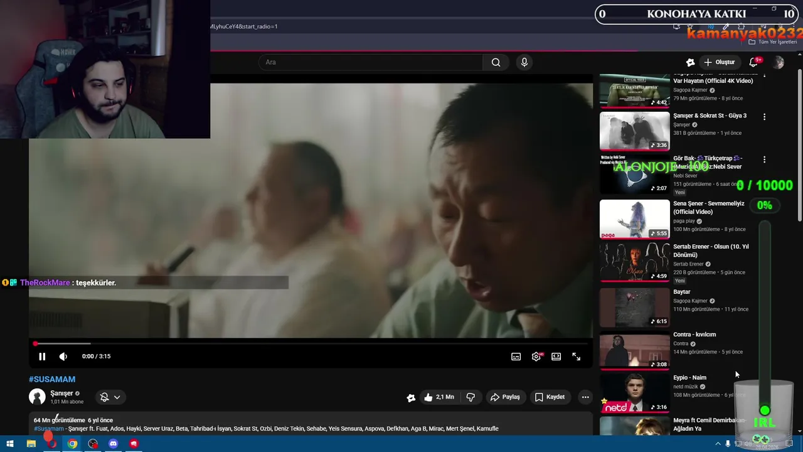The width and height of the screenshot is (803, 452).
Task: Open File Explorer from the taskbar
Action: pos(31,444)
